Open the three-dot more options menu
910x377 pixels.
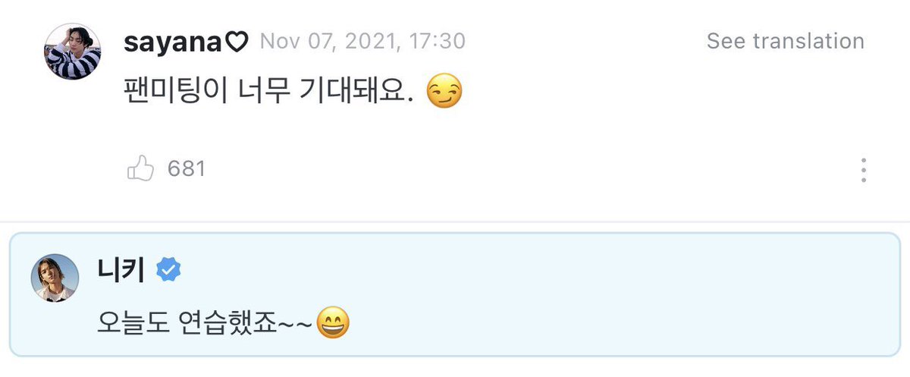point(863,171)
